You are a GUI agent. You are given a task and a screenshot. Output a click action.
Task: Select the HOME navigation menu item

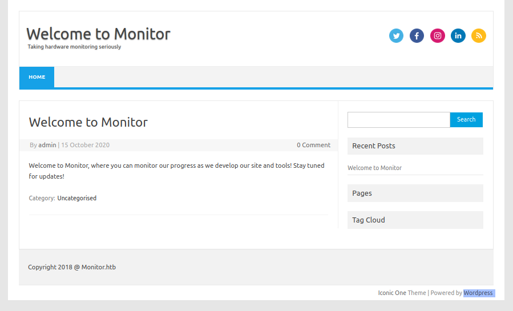[x=37, y=77]
